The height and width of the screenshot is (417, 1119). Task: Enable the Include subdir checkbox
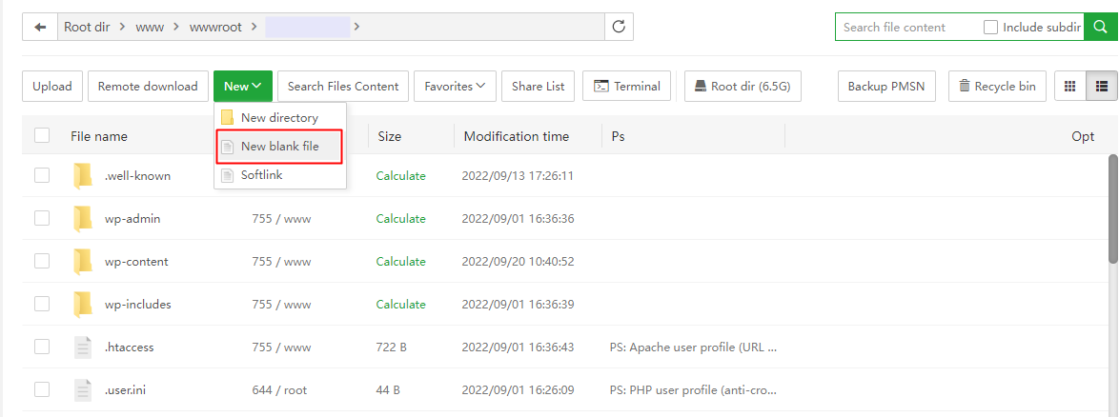(x=991, y=28)
